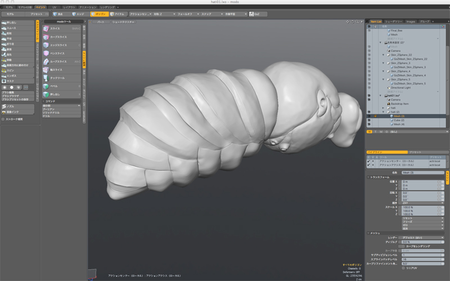Pick the エンボス sculpt brush

(17, 76)
